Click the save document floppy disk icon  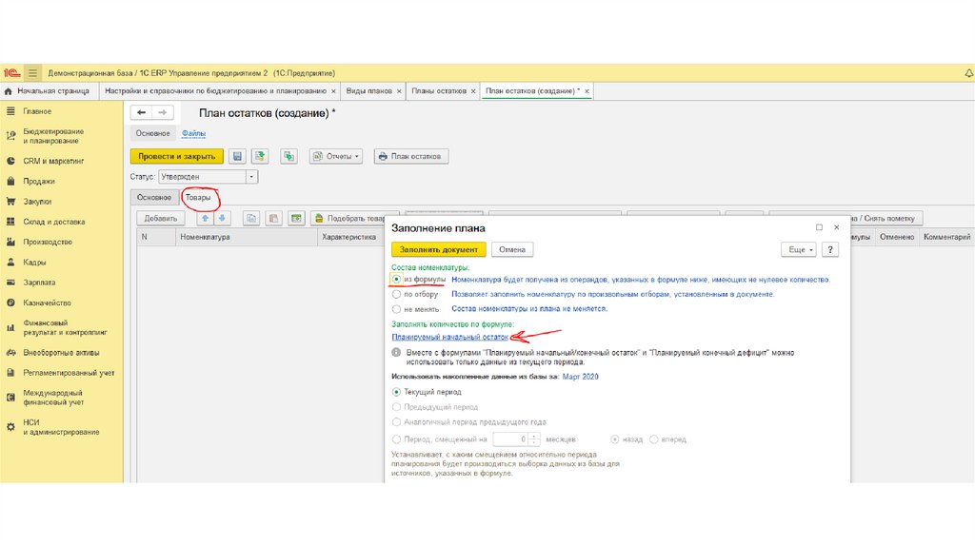237,156
